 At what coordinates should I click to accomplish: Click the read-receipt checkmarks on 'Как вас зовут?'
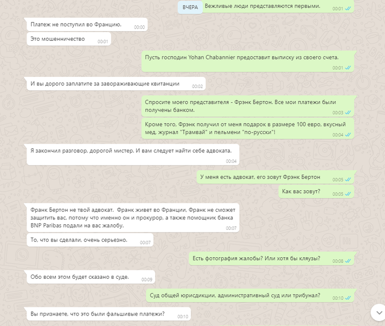pyautogui.click(x=348, y=194)
